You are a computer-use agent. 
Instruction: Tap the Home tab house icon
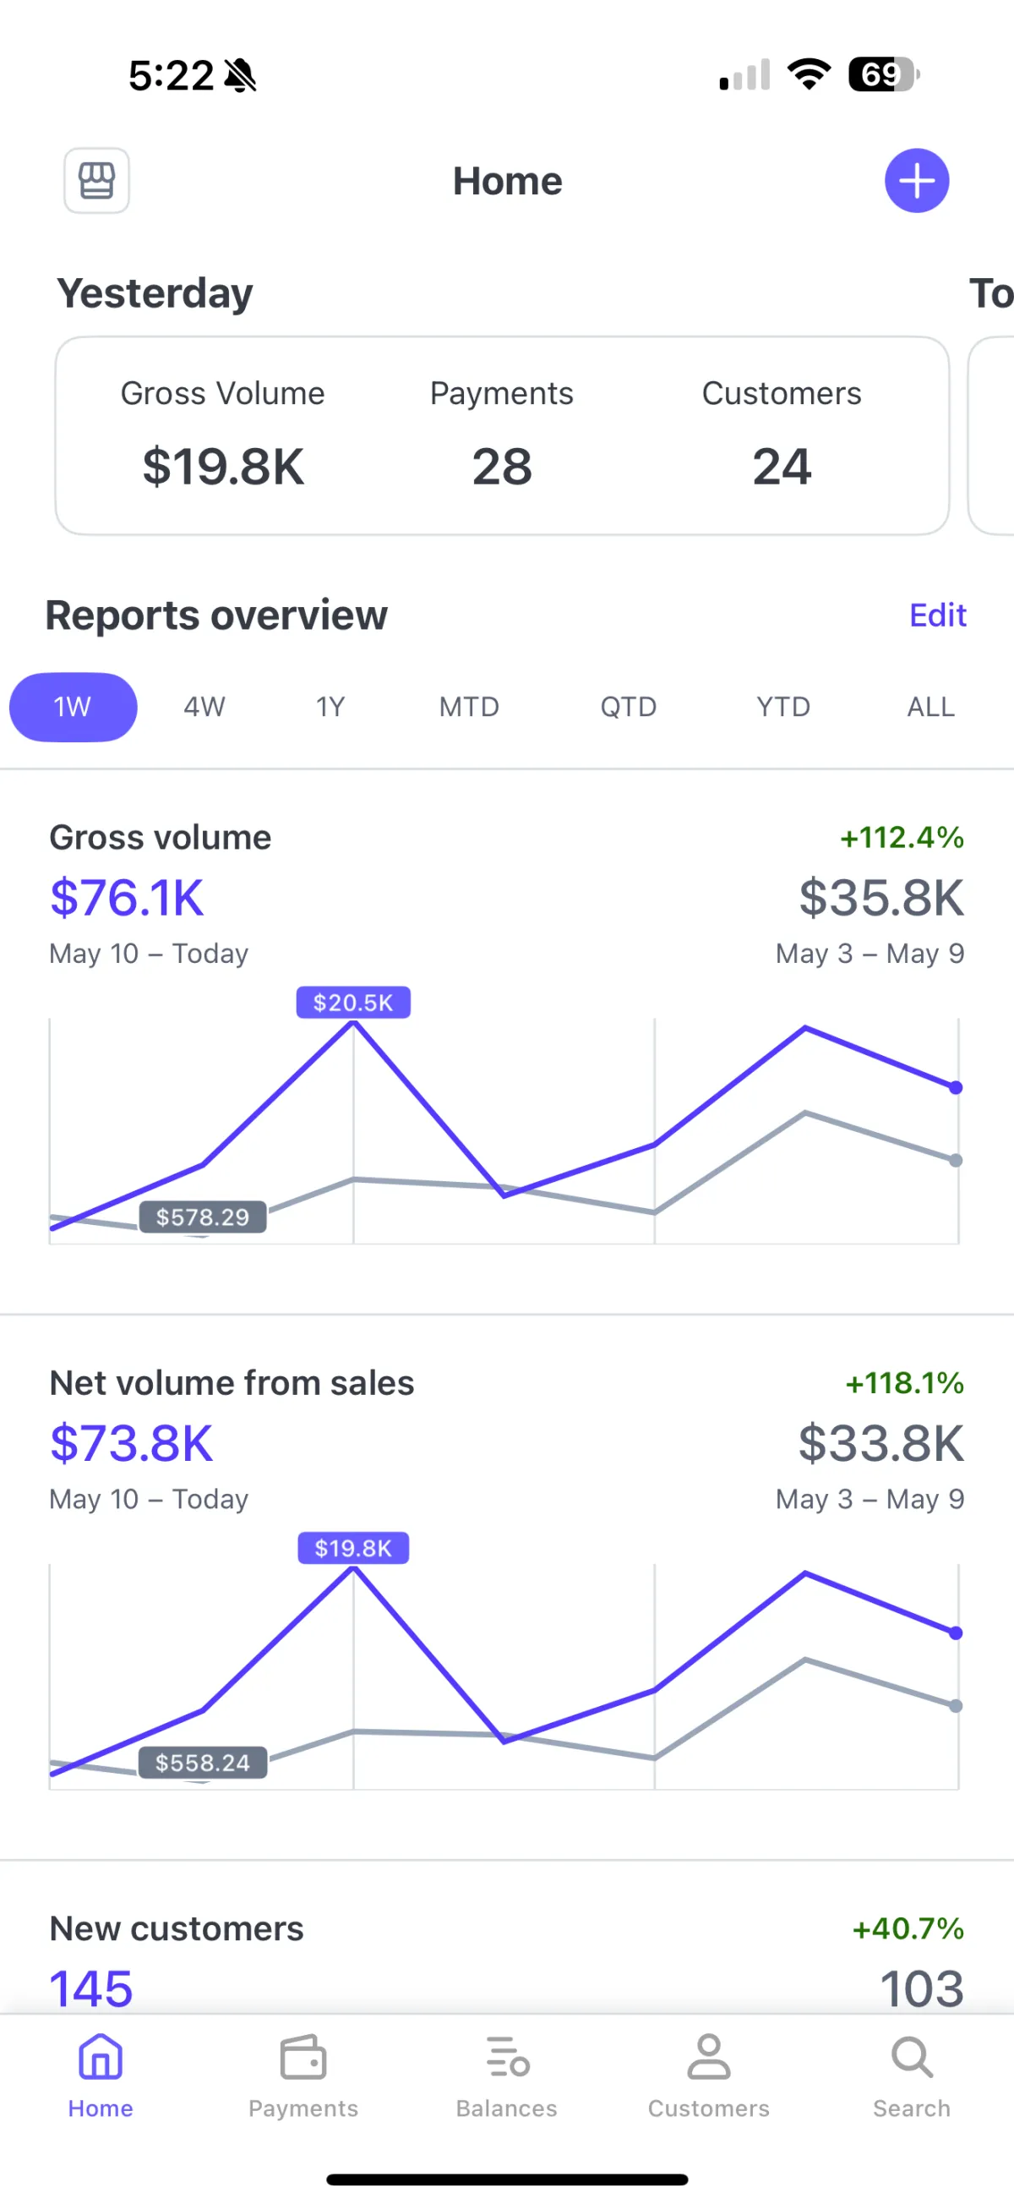[100, 2057]
